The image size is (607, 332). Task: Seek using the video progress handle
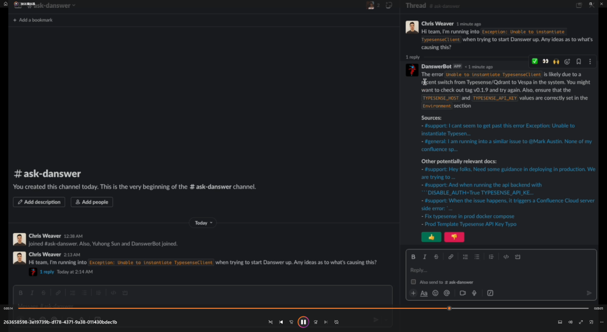[449, 308]
